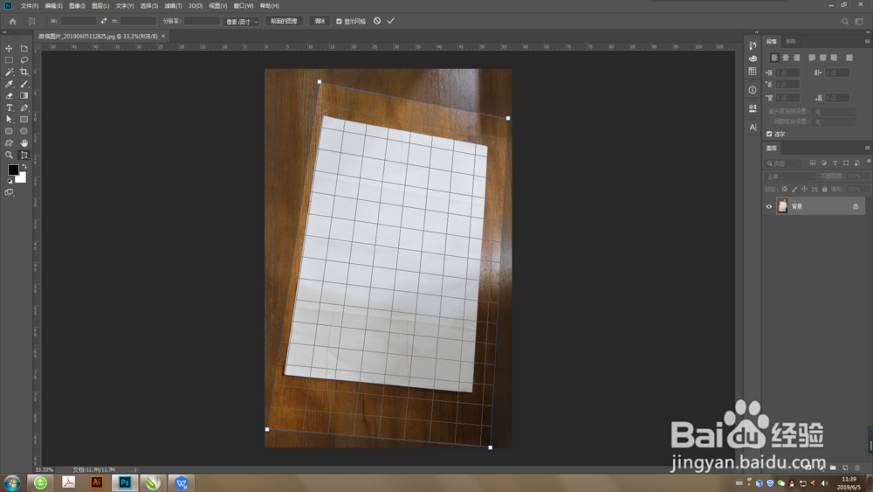The image size is (873, 492).
Task: Open the blend mode Normal dropdown
Action: pos(790,177)
